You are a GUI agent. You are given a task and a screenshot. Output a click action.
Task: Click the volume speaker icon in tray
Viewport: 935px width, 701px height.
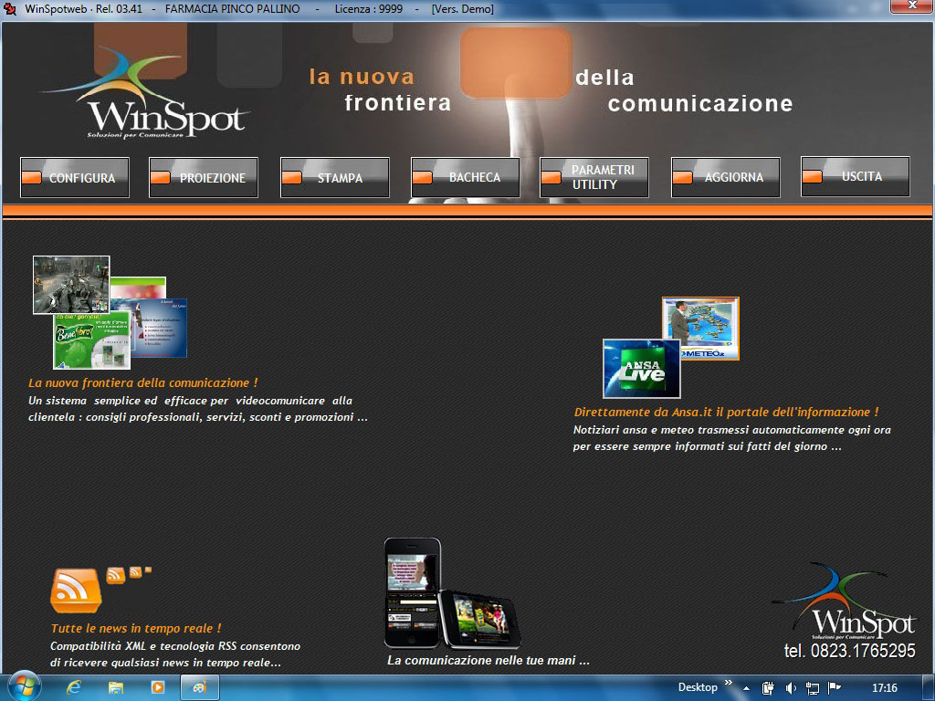click(x=791, y=688)
